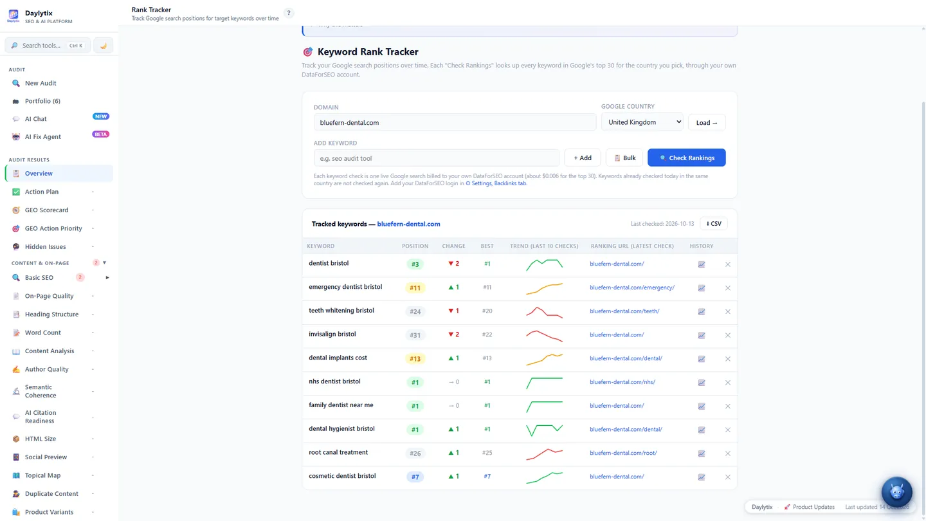Remove the emergency dentist bristol keyword
Viewport: 926px width, 521px height.
pos(728,288)
